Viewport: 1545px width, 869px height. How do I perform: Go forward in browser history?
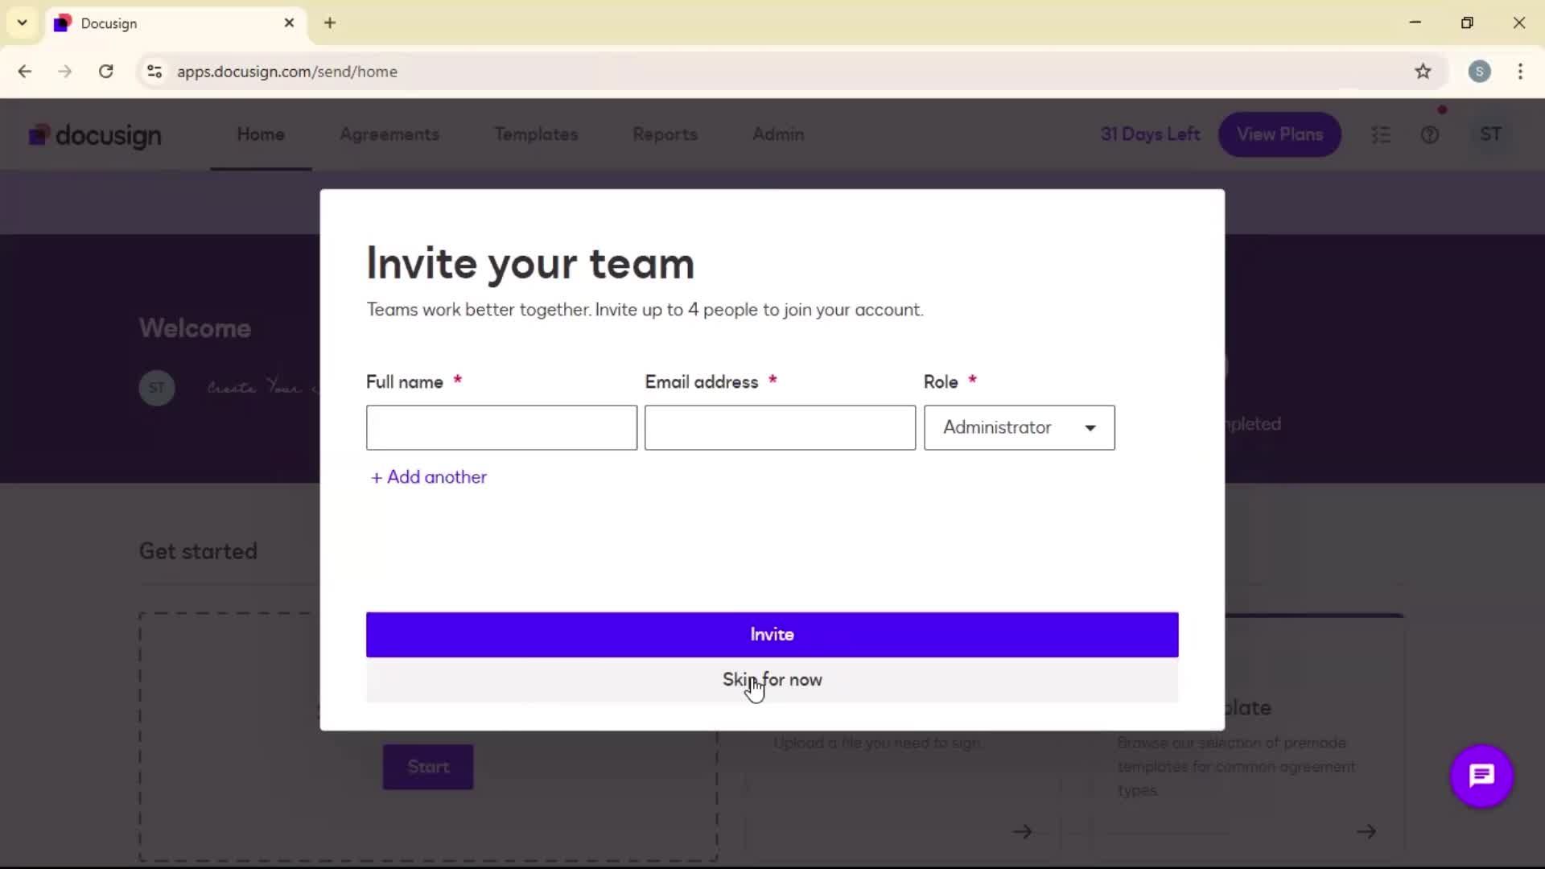coord(65,72)
